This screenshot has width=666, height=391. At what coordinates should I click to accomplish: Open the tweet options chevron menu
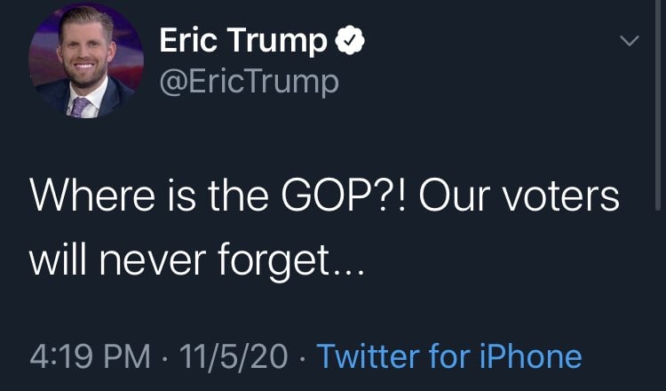(x=628, y=41)
